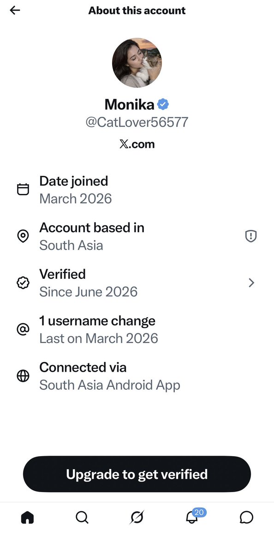Expand Verified details with the chevron arrow
The height and width of the screenshot is (554, 274).
tap(251, 283)
